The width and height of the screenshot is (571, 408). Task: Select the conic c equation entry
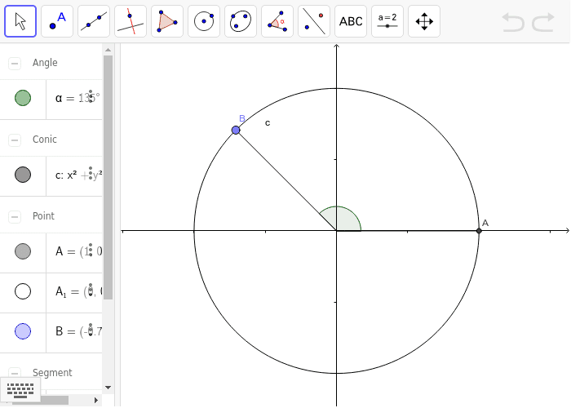tap(74, 176)
